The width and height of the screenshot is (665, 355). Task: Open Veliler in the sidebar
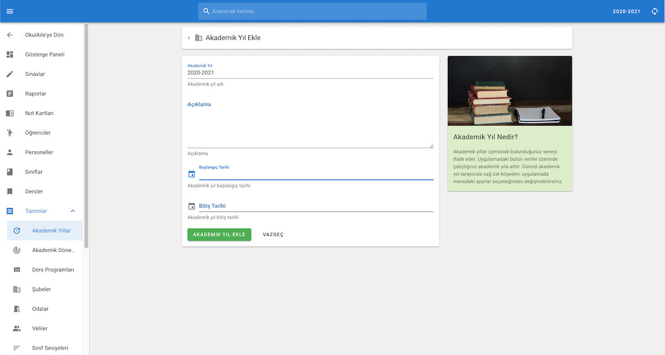tap(45, 328)
